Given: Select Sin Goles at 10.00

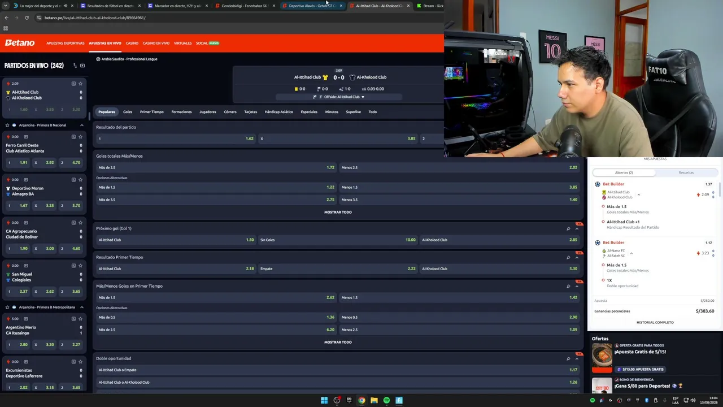Looking at the screenshot, I should coord(338,240).
